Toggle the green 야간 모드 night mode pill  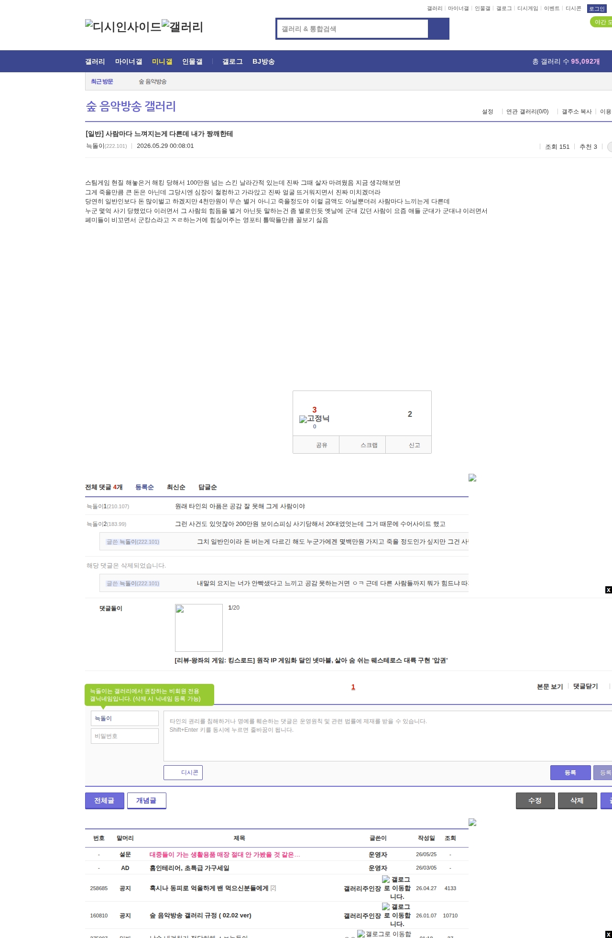point(601,22)
